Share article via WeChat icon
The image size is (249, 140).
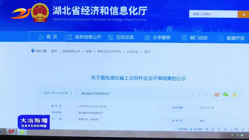[226, 94]
